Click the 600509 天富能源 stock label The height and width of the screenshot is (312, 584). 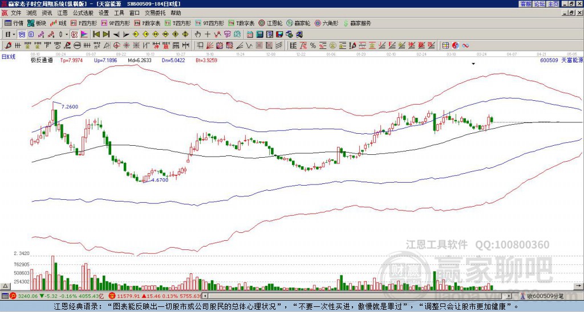click(x=561, y=60)
